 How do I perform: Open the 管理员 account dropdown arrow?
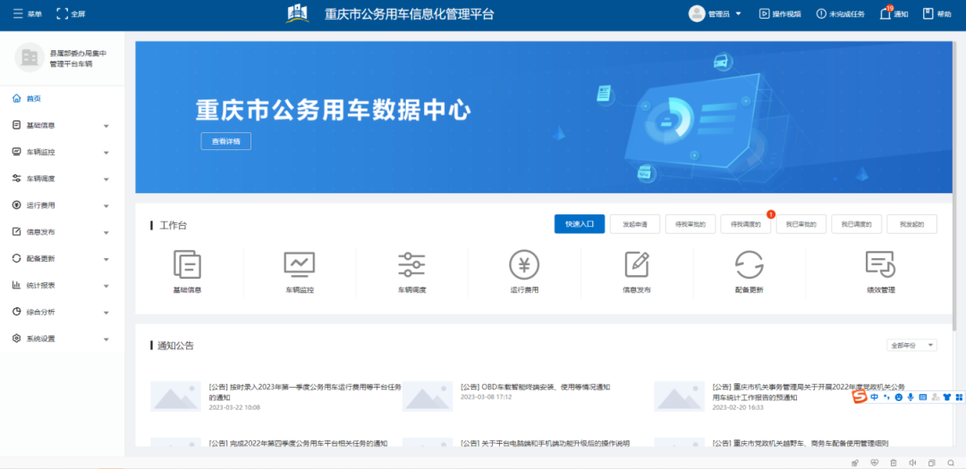point(738,14)
